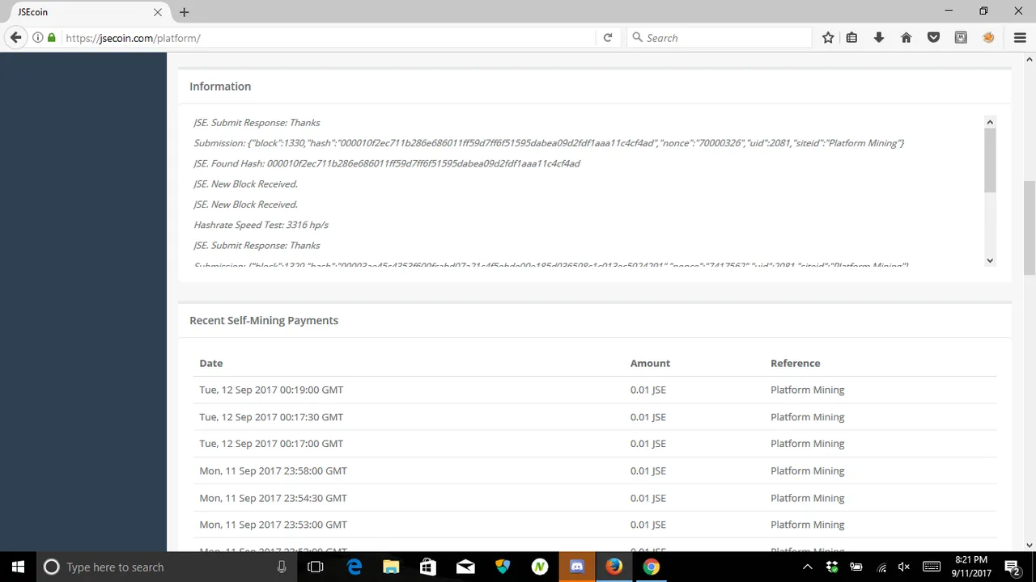This screenshot has width=1036, height=582.
Task: Open the Firefox hamburger menu
Action: 1020,38
